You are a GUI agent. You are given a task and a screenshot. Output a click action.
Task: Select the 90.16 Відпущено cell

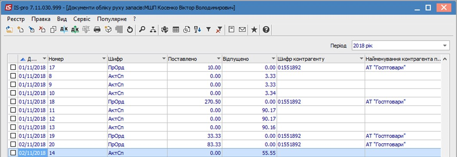click(249, 127)
